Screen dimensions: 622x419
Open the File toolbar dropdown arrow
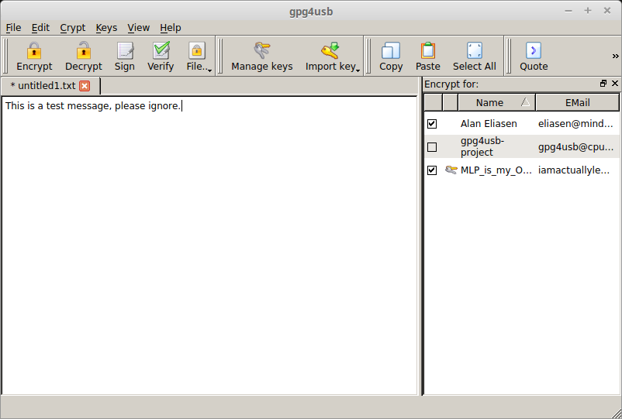[210, 70]
